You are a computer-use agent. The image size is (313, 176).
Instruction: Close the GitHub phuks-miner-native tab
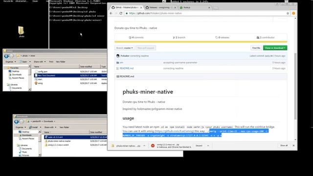coord(141,8)
